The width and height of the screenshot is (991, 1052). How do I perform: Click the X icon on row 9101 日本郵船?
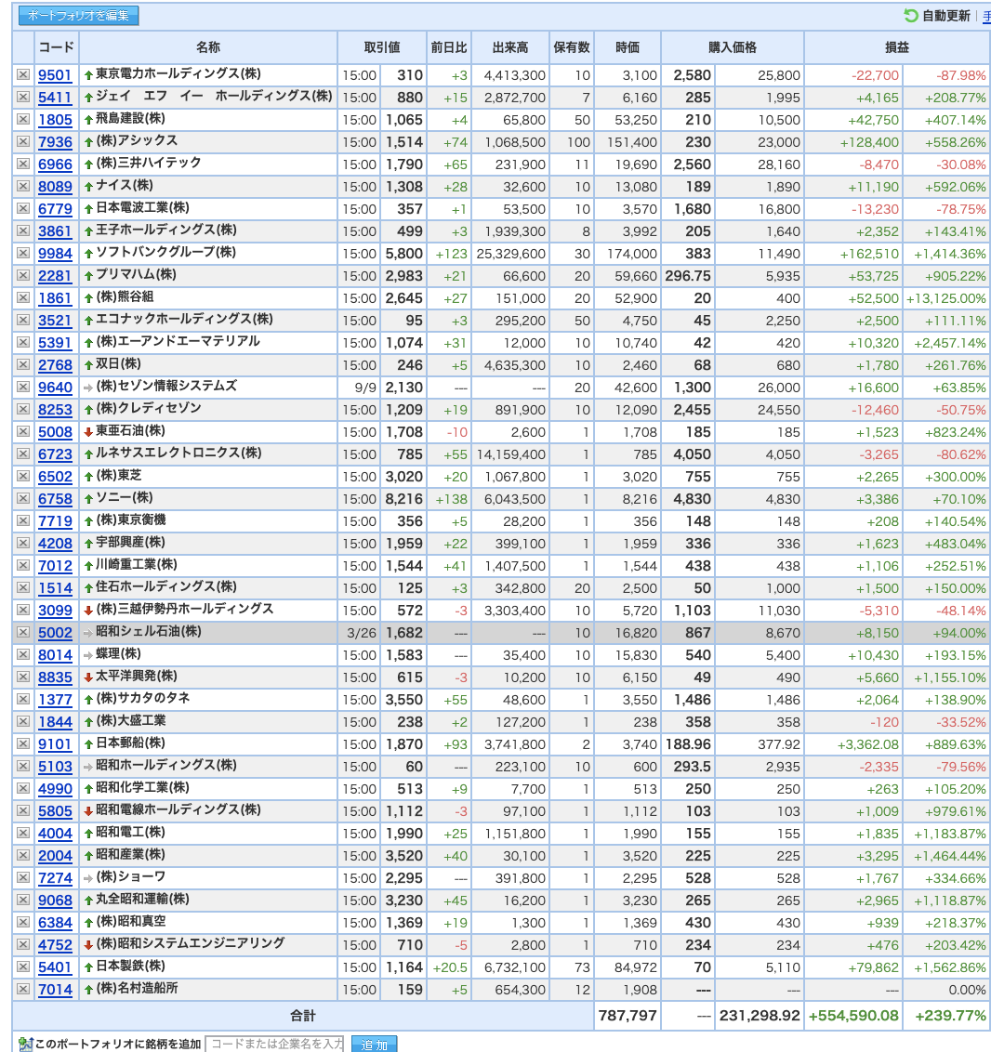[x=23, y=743]
